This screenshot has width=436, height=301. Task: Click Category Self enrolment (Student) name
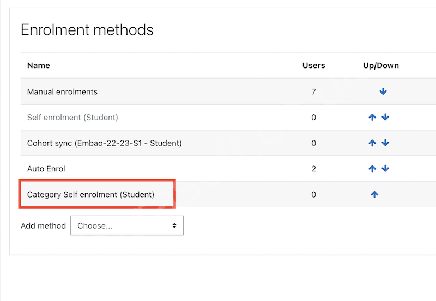click(90, 195)
